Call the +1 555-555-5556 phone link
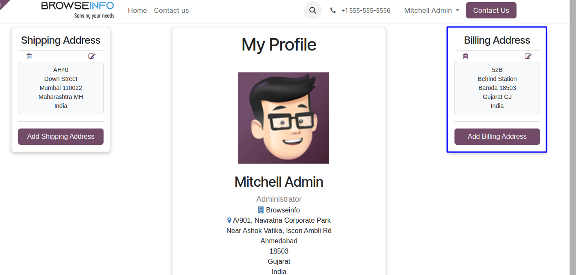Viewport: 576px width, 275px height. [366, 10]
